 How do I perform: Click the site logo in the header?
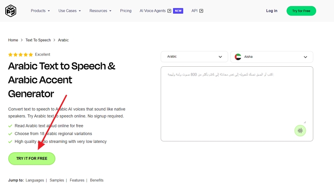10,10
